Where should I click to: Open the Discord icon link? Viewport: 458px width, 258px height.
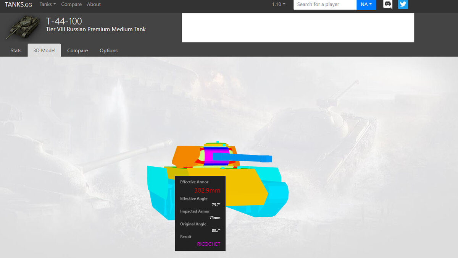388,5
